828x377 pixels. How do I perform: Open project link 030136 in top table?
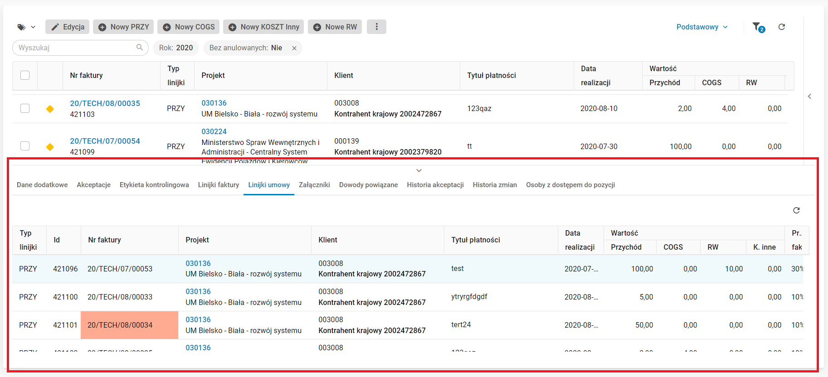(x=214, y=103)
